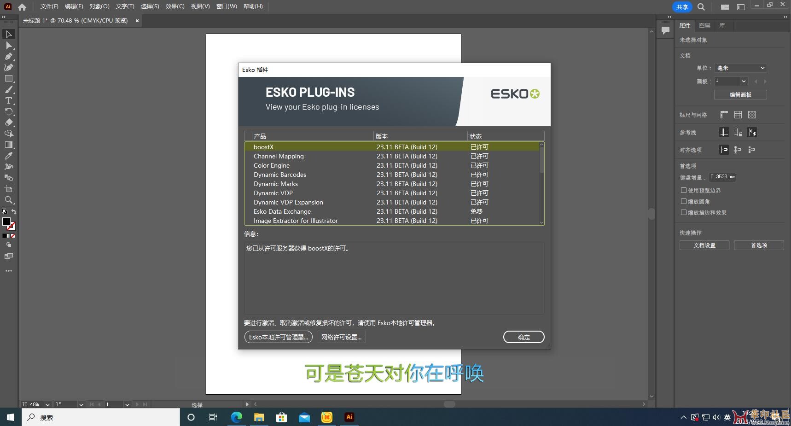The height and width of the screenshot is (426, 791).
Task: Select the Artboard tool
Action: point(8,189)
